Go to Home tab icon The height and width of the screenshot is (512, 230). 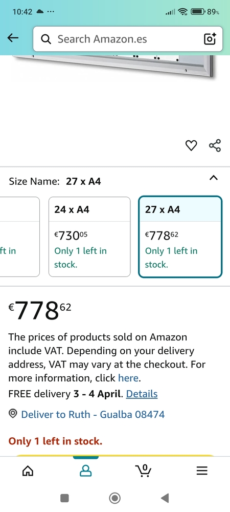click(28, 471)
